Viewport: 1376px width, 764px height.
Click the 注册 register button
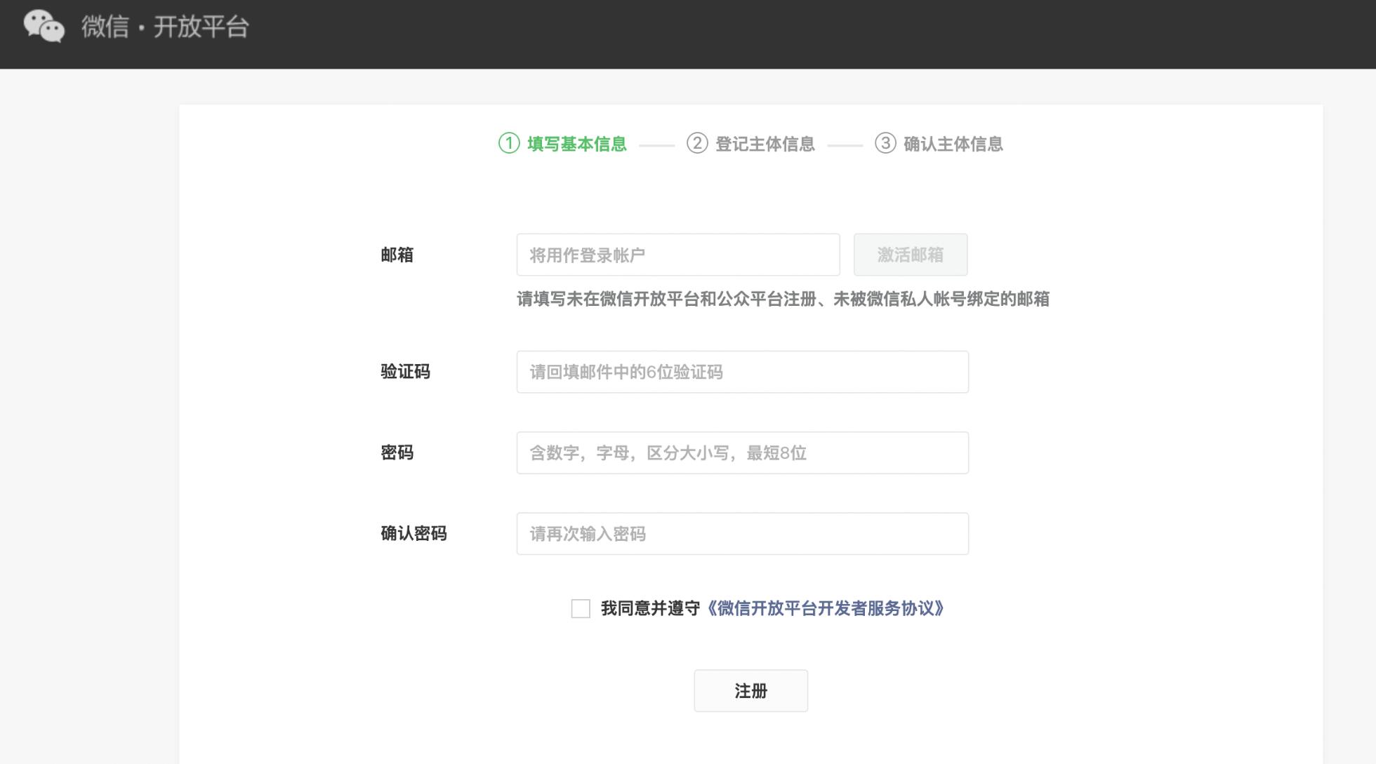751,691
